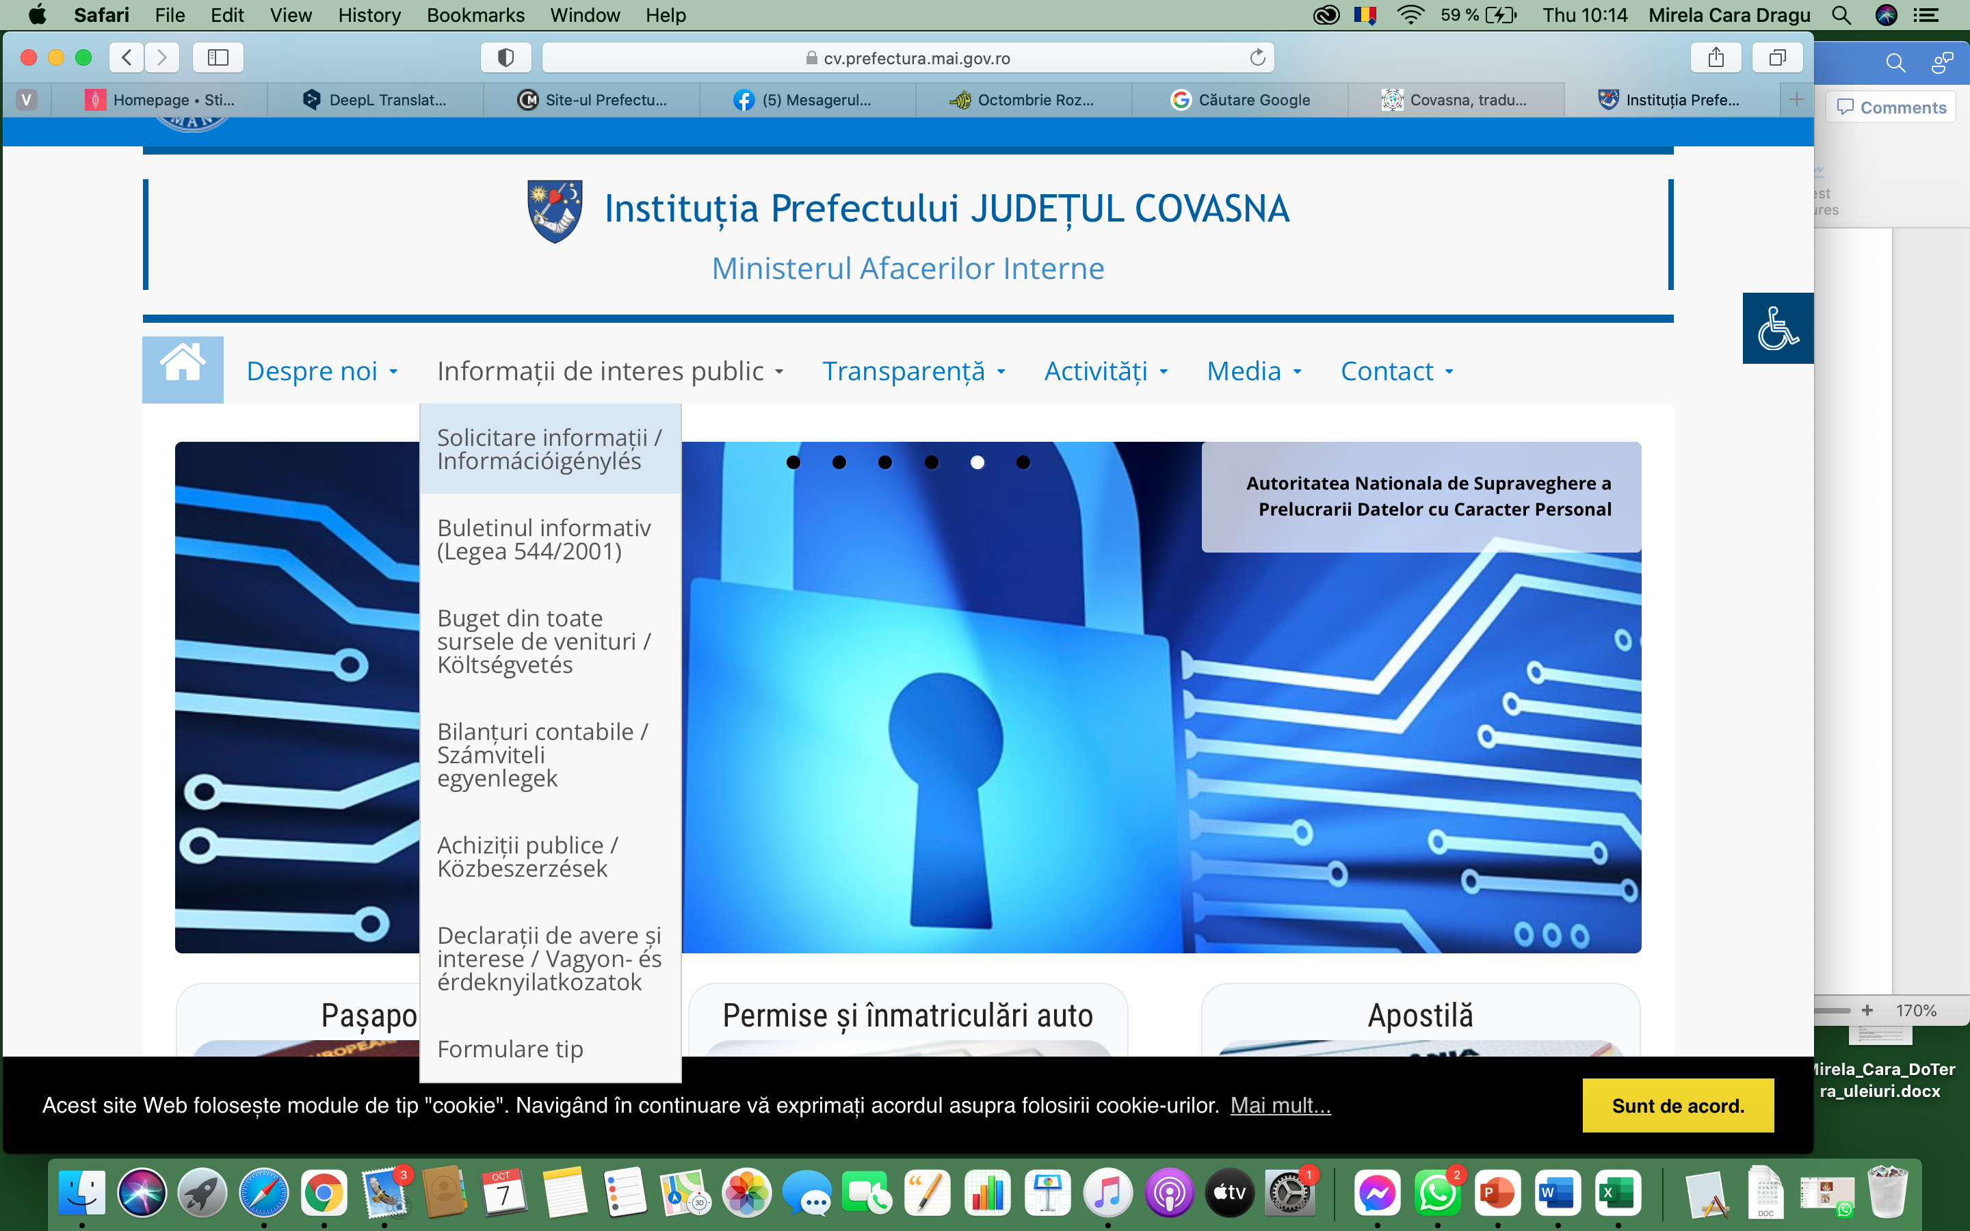Switch to Octombrie Roz tab
This screenshot has height=1231, width=1970.
point(1023,99)
